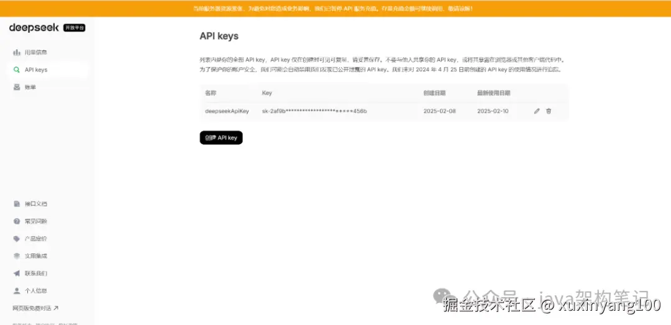Click the masked key sk-2af9b...456b
The image size is (671, 325).
[314, 111]
